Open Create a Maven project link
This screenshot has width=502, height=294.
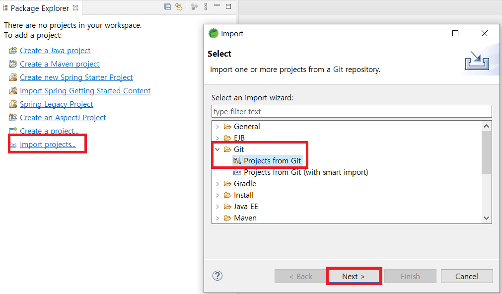click(60, 64)
